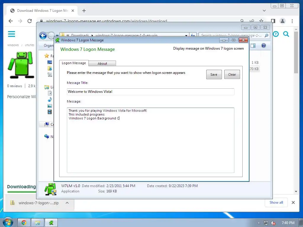303x227 pixels.
Task: Click the Save button
Action: (x=214, y=74)
